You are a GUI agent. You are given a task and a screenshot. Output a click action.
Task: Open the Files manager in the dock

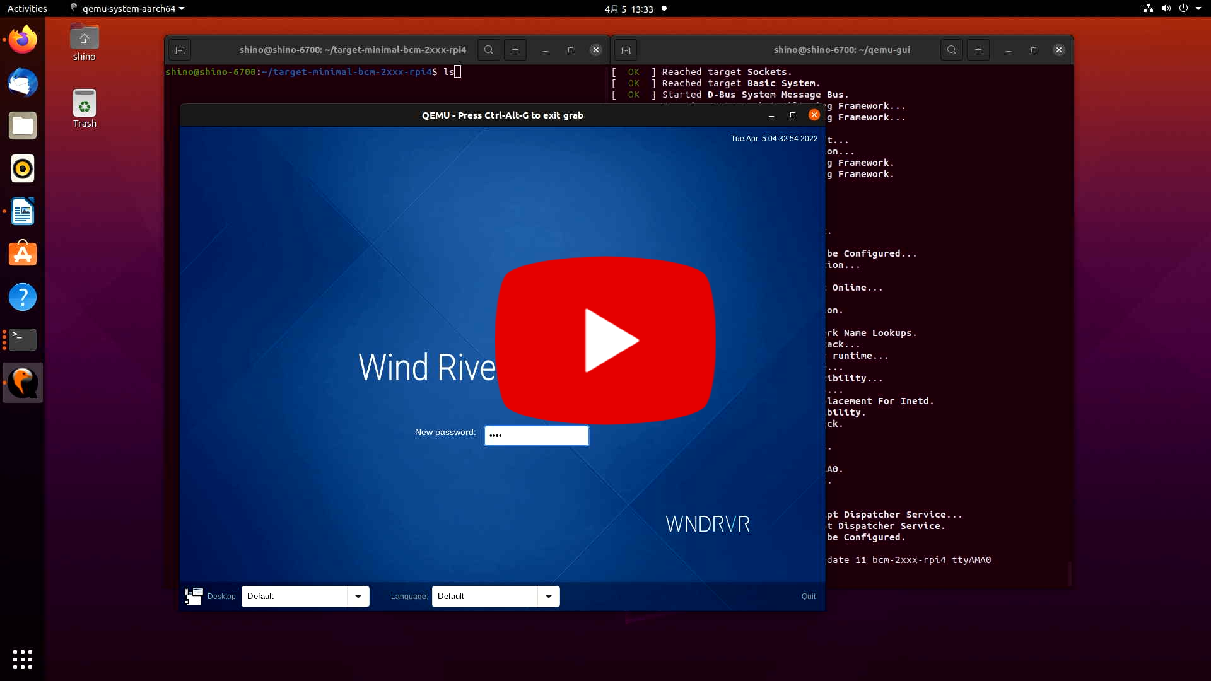pyautogui.click(x=23, y=125)
